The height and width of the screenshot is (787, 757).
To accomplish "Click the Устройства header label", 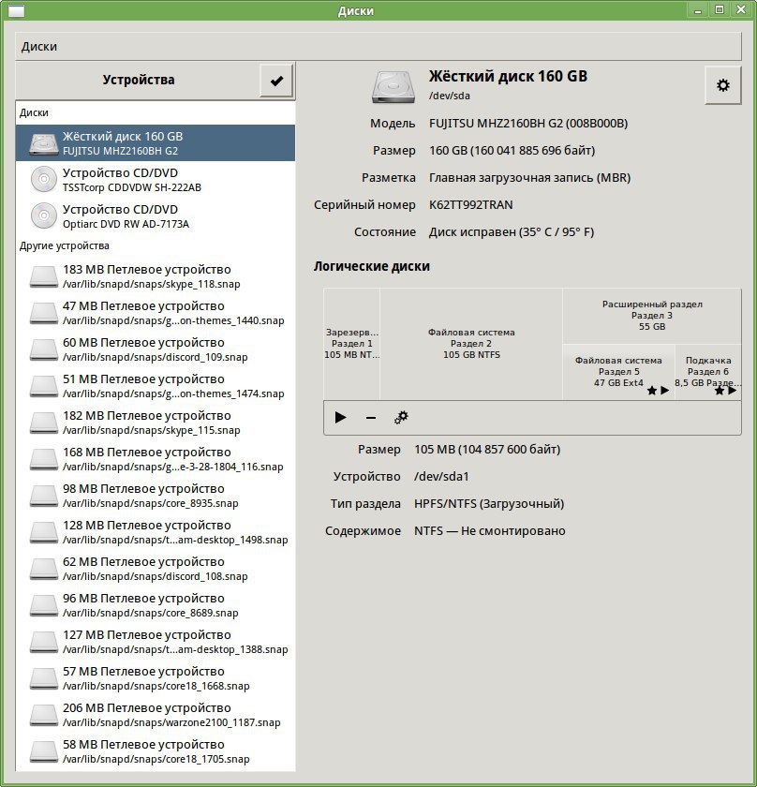I will (x=139, y=80).
